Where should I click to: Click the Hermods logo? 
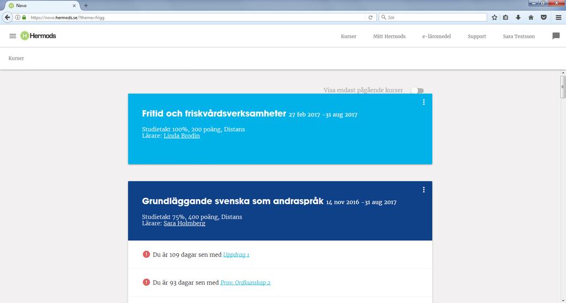[x=38, y=36]
